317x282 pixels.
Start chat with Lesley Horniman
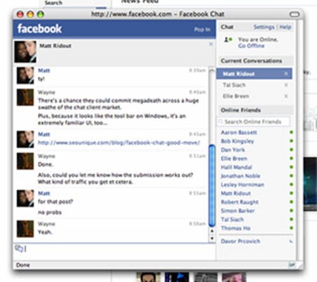tap(242, 185)
